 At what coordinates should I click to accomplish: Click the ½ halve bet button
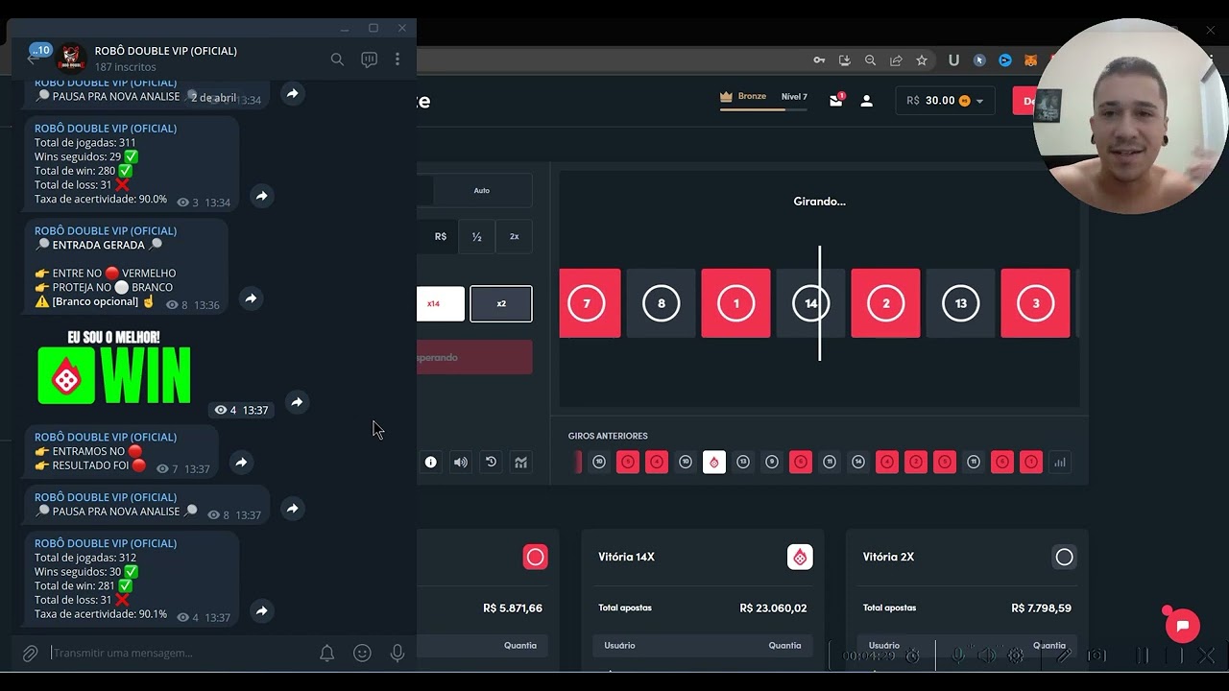[476, 236]
